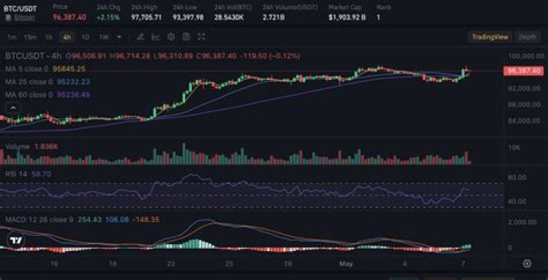Viewport: 548px width, 280px height.
Task: Click the 88,000.00 price axis label
Action: 524,104
